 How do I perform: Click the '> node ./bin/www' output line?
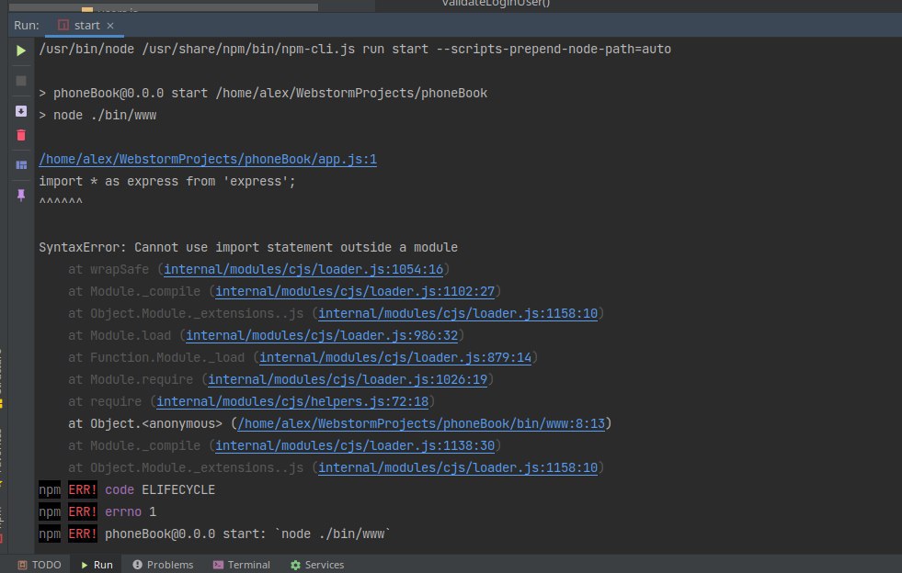point(97,116)
